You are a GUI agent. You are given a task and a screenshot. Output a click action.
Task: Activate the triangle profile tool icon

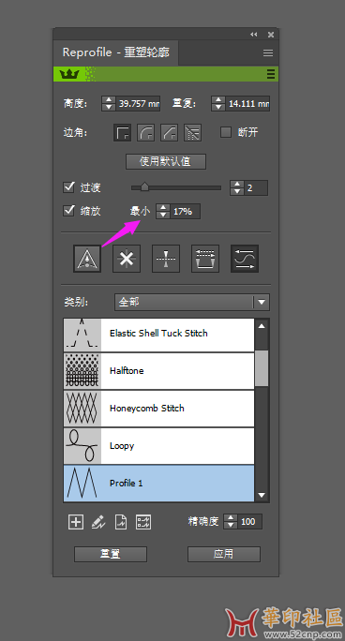pos(87,259)
